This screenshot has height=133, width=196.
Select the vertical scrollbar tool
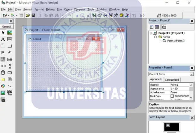[x=10, y=66]
